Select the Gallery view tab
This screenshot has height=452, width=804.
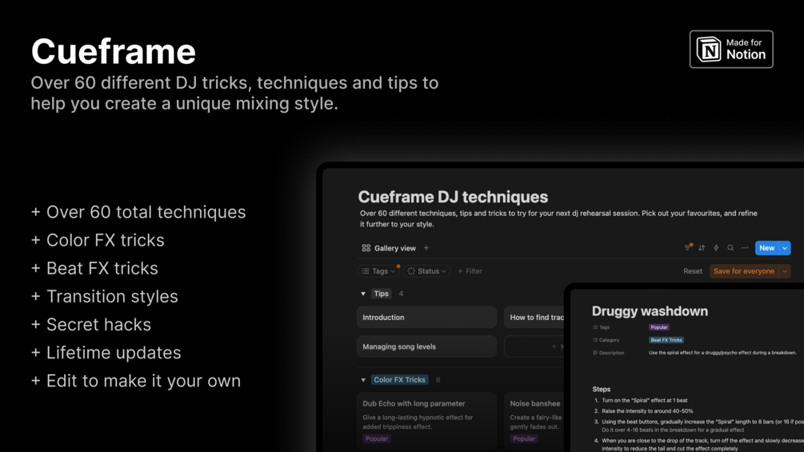(389, 248)
